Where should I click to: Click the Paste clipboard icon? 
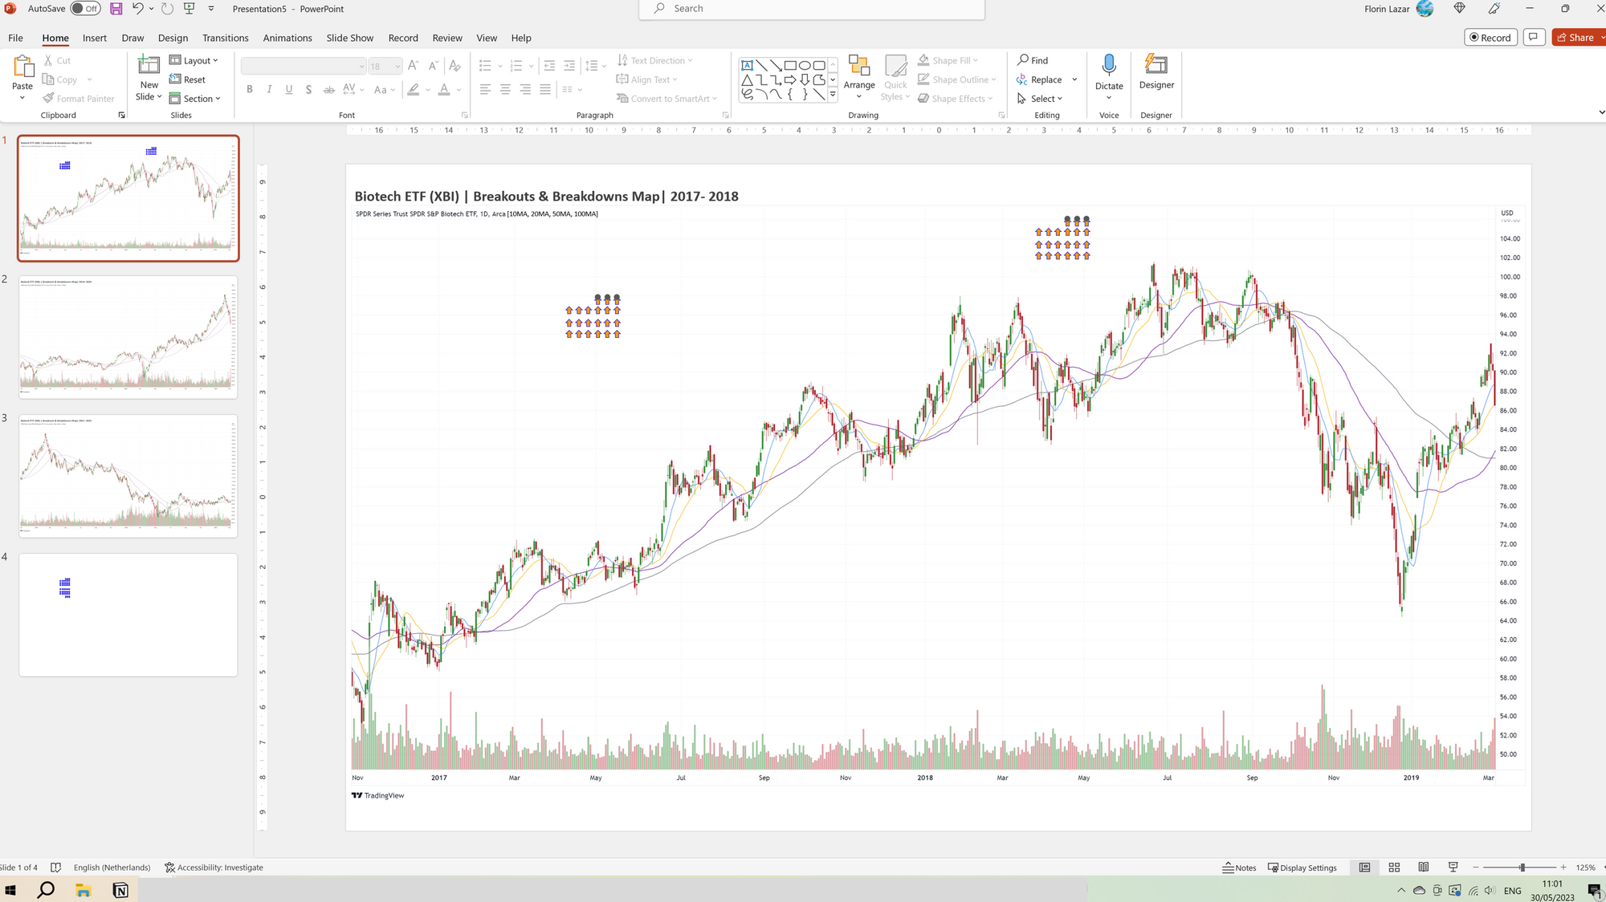click(x=22, y=67)
